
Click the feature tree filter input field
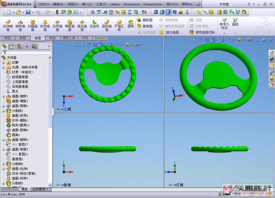(27, 52)
